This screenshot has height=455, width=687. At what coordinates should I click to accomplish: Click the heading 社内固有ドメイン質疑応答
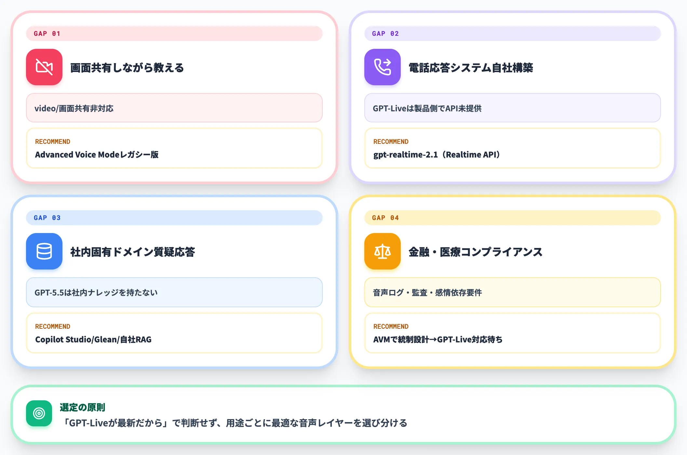click(132, 252)
